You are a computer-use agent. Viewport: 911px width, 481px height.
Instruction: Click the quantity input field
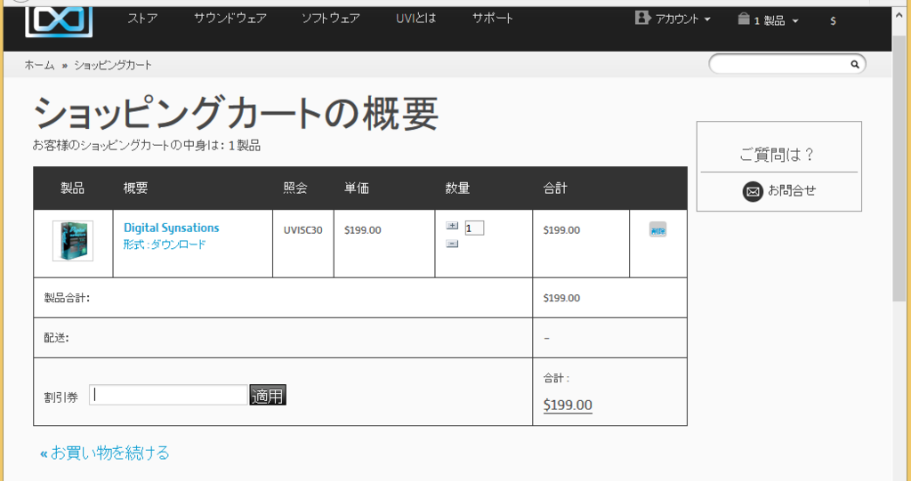coord(474,228)
